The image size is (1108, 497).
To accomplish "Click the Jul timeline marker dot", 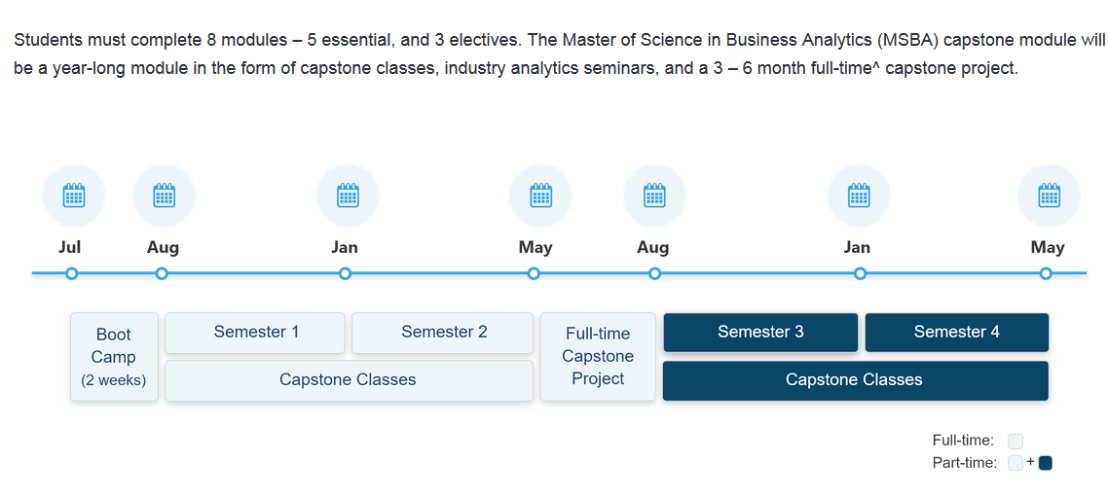I will (71, 274).
